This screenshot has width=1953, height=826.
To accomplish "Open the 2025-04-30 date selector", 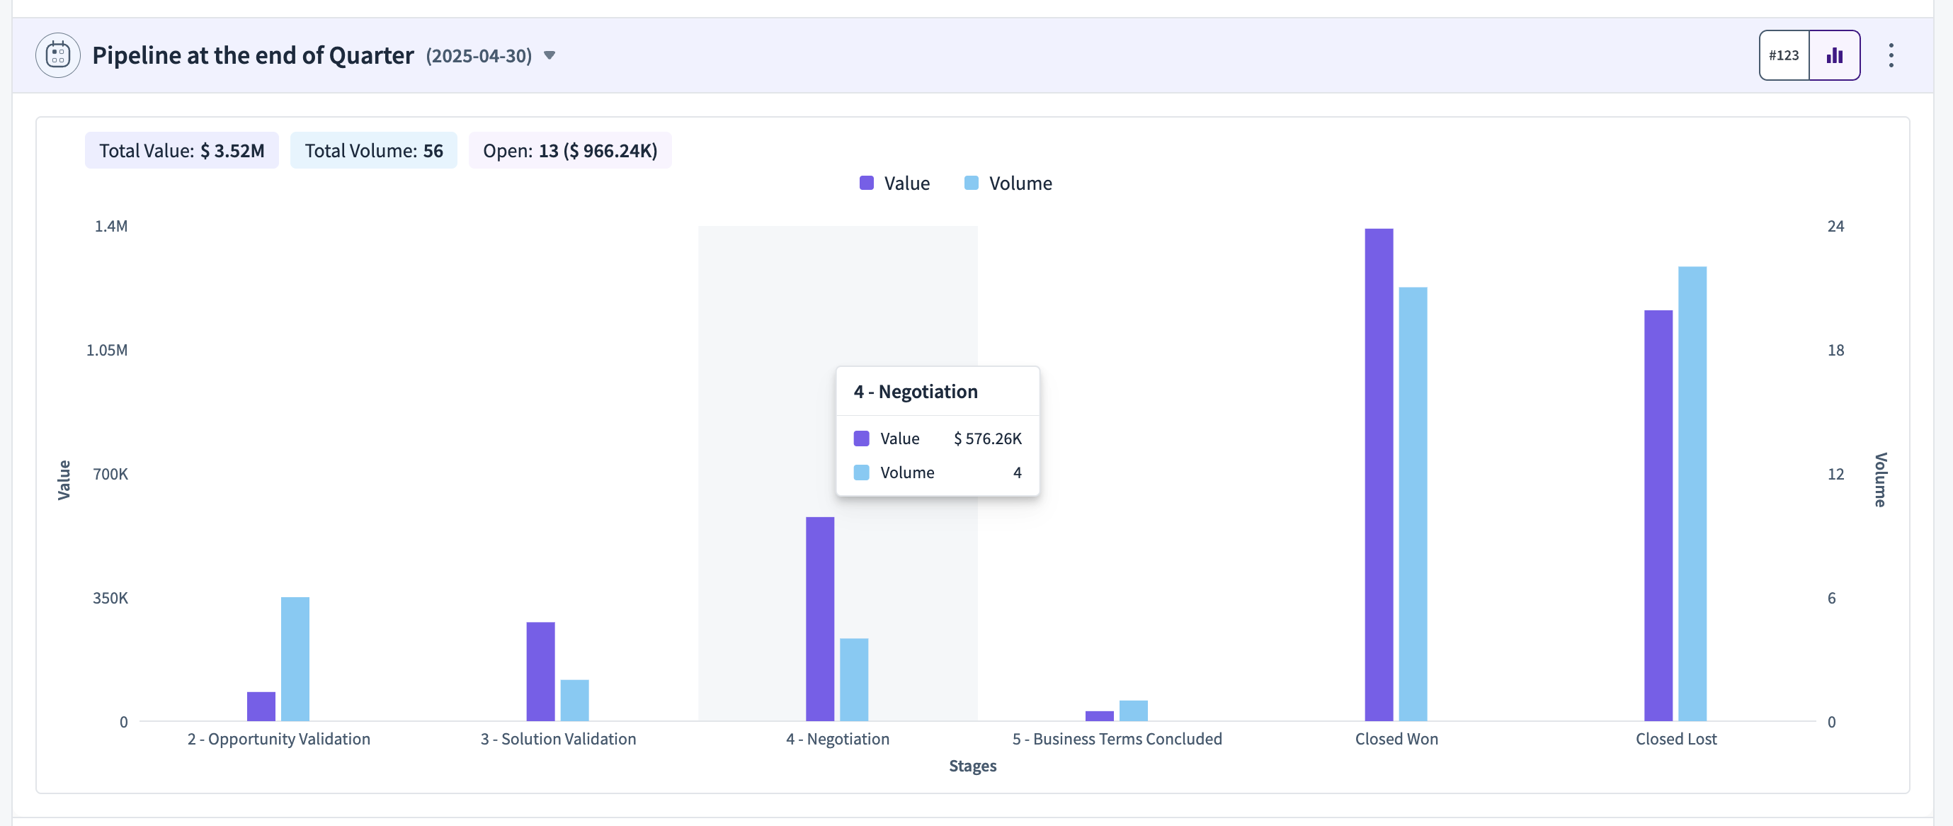I will (479, 55).
